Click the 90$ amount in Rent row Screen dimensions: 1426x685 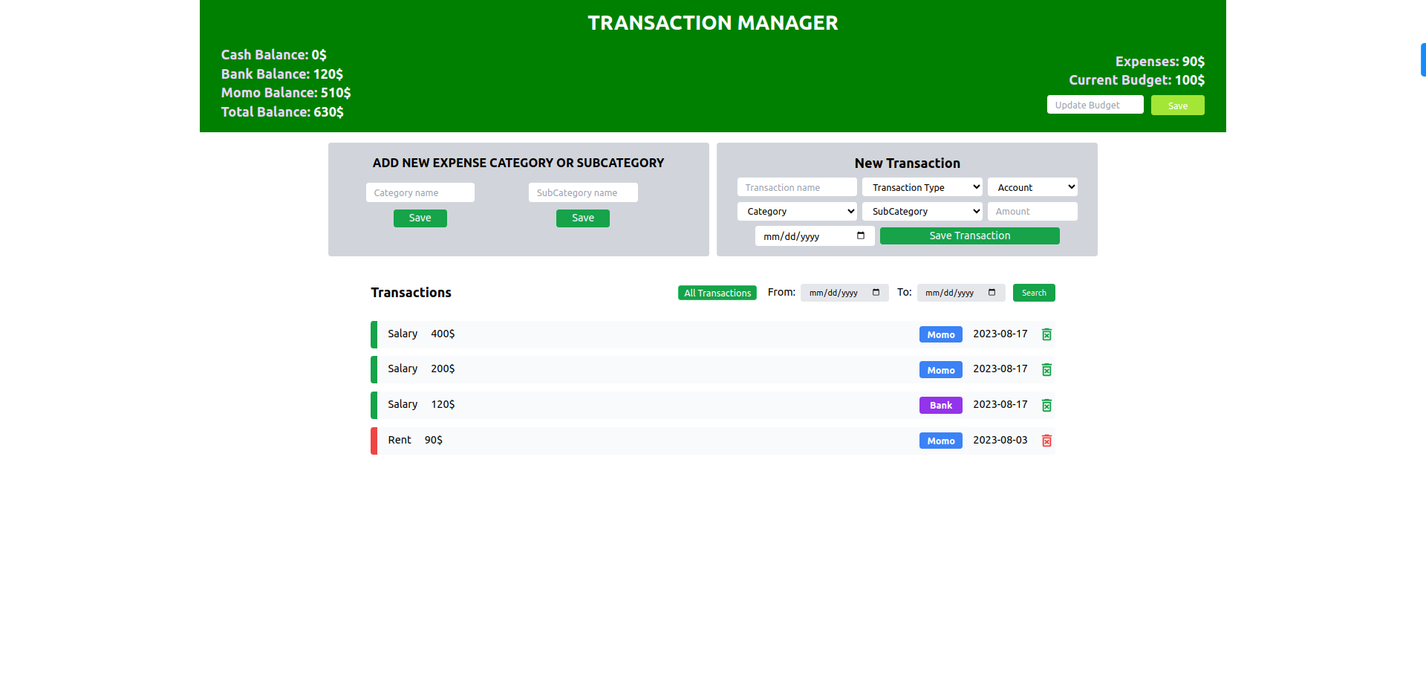tap(434, 440)
